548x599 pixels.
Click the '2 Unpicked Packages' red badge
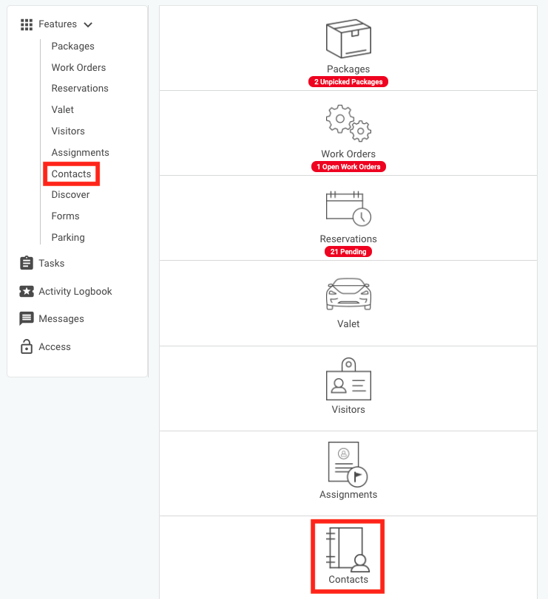(348, 82)
